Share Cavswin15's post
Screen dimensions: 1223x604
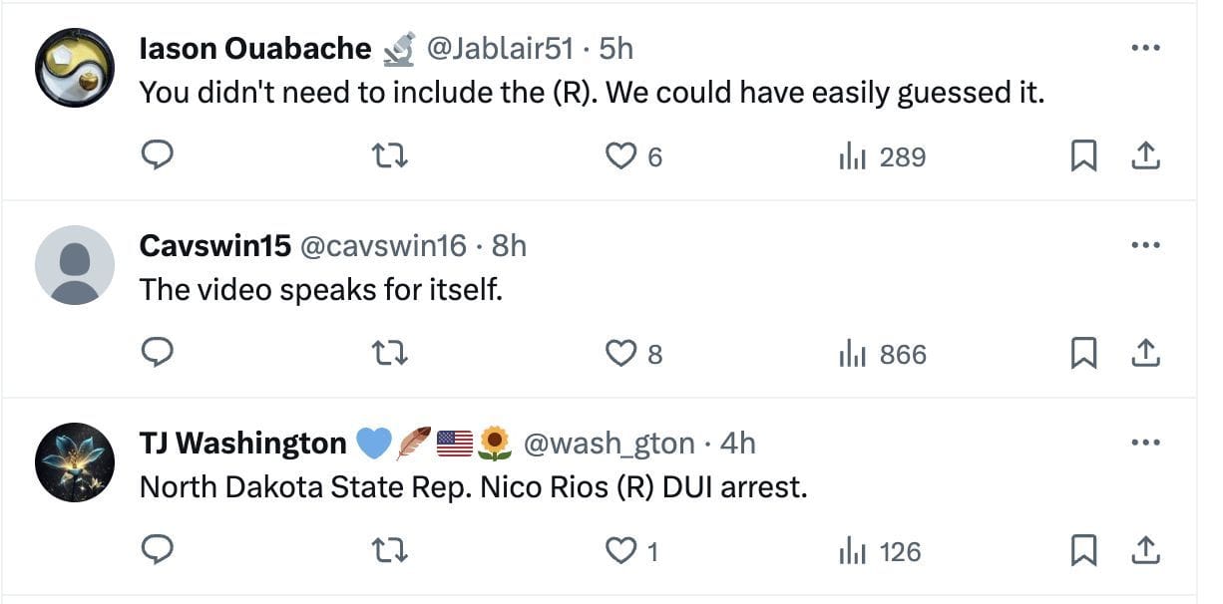pos(1147,354)
